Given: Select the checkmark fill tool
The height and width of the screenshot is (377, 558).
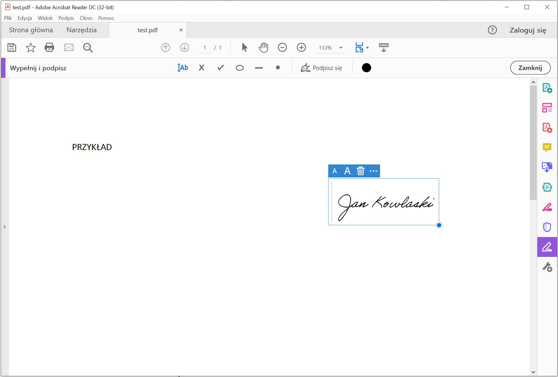Looking at the screenshot, I should coord(221,68).
